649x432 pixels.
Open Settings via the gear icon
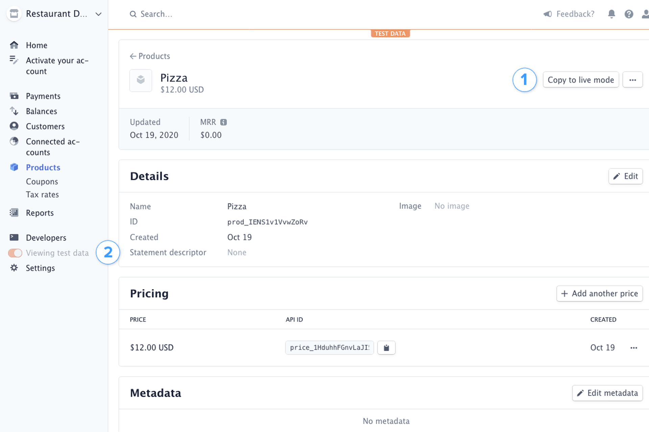tap(14, 268)
